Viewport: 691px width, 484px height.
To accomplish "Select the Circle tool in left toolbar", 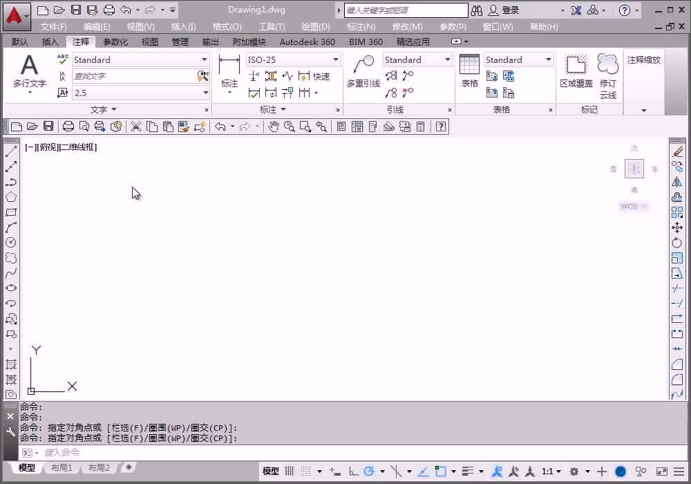I will [x=11, y=243].
